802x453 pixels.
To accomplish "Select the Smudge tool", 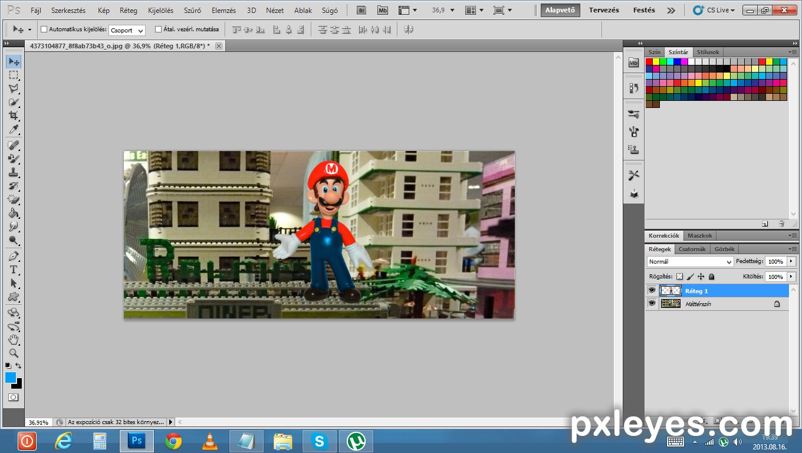I will click(14, 226).
